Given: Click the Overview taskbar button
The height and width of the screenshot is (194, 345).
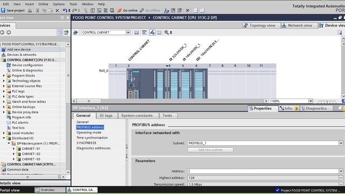Looking at the screenshot, I should pyautogui.click(x=50, y=190).
